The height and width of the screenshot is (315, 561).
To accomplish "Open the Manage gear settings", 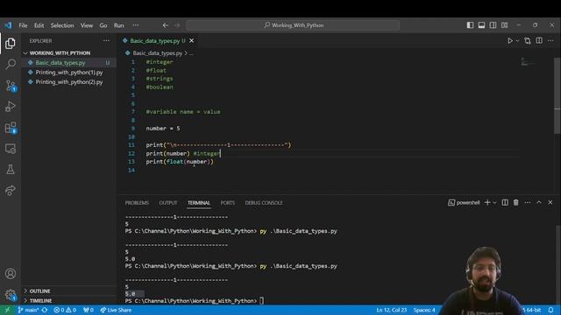I will [11, 295].
